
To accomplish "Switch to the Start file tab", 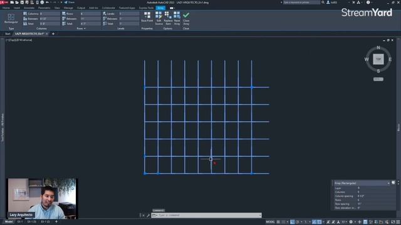I will point(8,34).
